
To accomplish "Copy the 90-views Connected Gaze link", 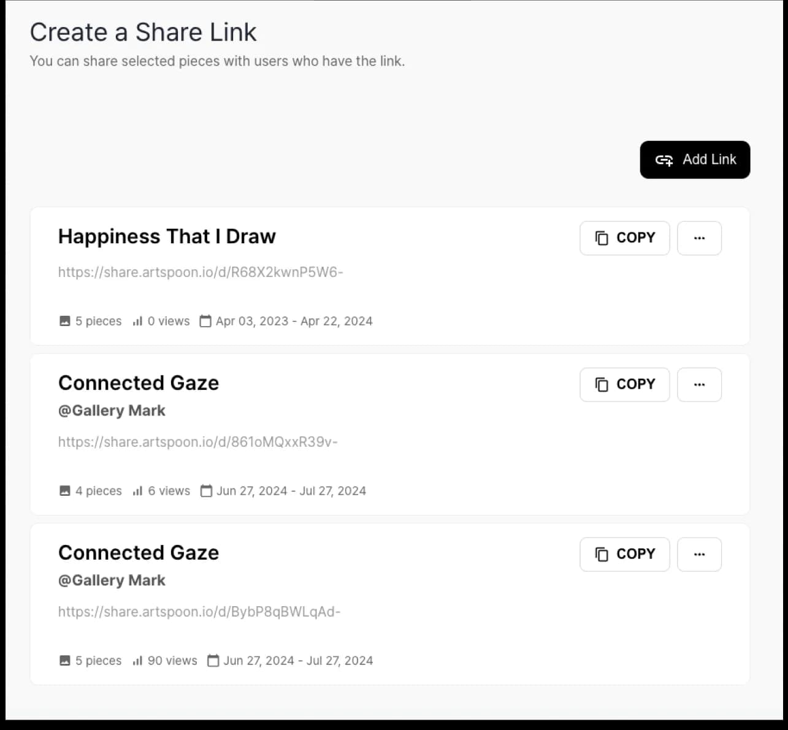I will pos(624,554).
